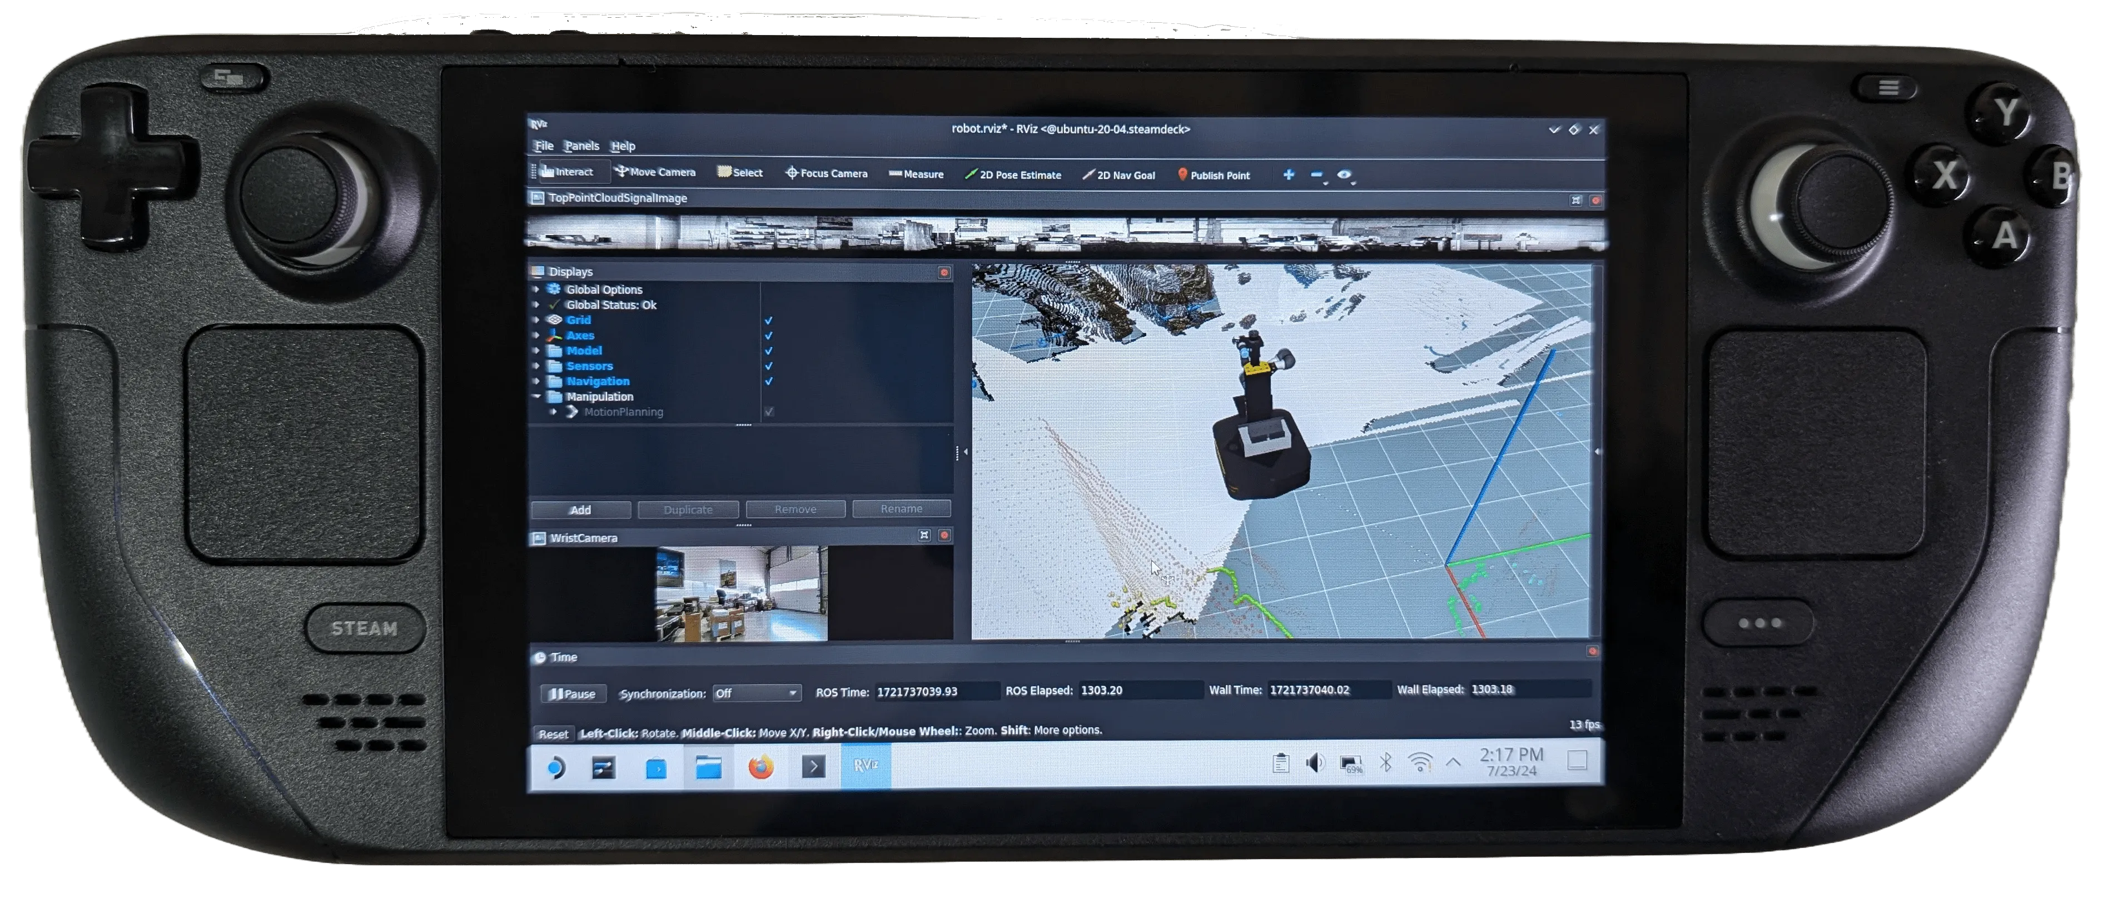Screen dimensions: 2128x909
Task: Open the File menu
Action: tap(544, 146)
